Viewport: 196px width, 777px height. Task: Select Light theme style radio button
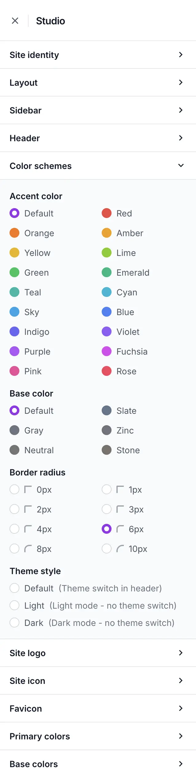pos(14,605)
